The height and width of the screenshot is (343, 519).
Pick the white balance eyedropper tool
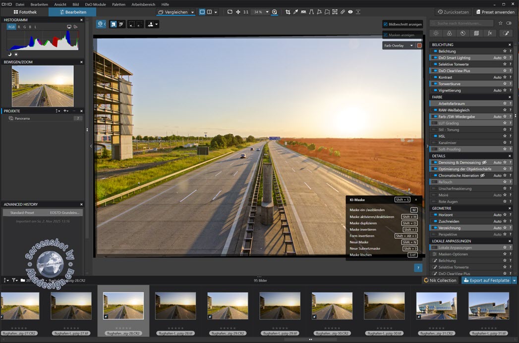pyautogui.click(x=296, y=12)
